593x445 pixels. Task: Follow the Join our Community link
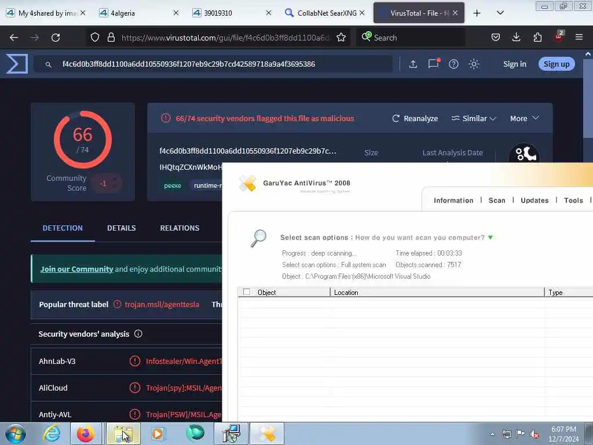coord(77,269)
